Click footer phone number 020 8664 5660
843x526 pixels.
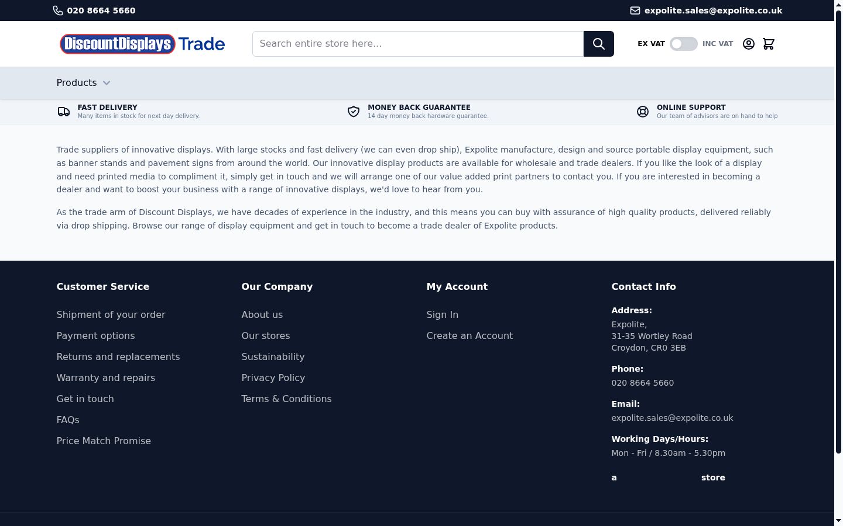tap(643, 383)
